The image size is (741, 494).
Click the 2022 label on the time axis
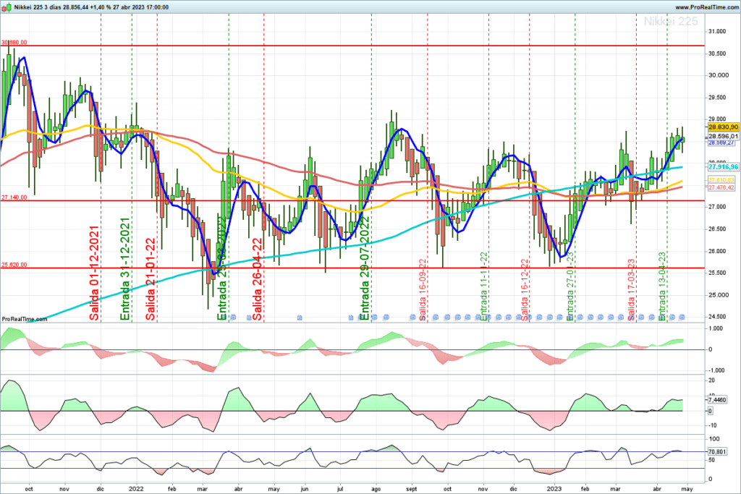tap(136, 489)
